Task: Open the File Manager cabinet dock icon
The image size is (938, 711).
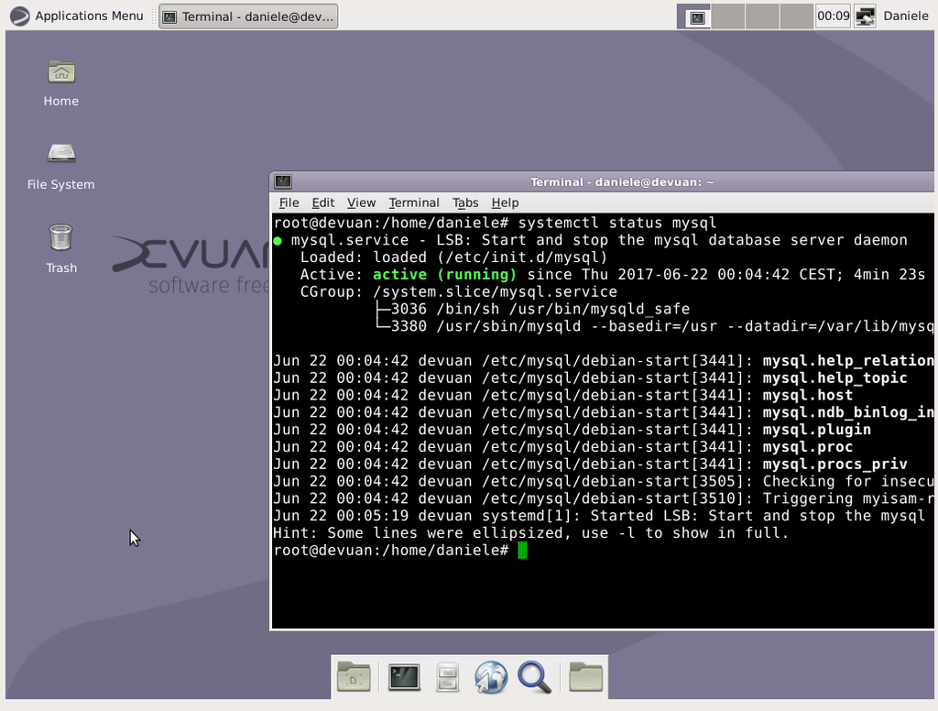Action: (447, 678)
